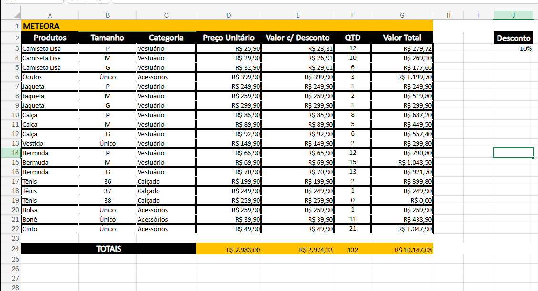The image size is (538, 291).
Task: Click Tênis in row 19
Action: 50,200
